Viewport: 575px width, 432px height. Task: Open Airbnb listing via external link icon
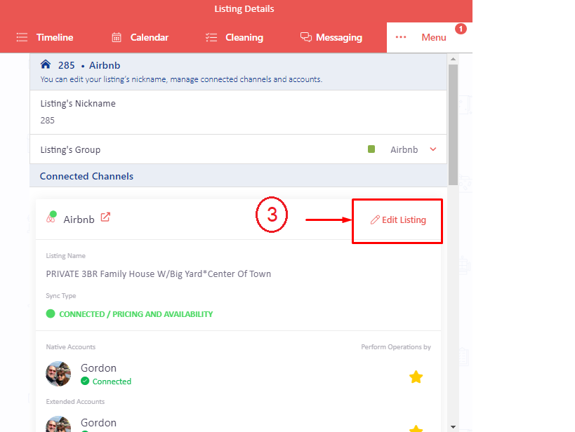105,217
